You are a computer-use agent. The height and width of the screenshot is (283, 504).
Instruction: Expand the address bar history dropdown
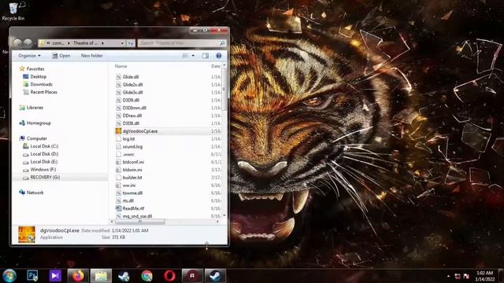click(x=122, y=43)
